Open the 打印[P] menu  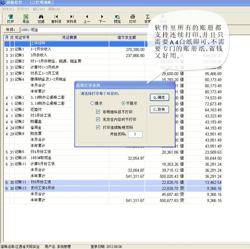23,9
